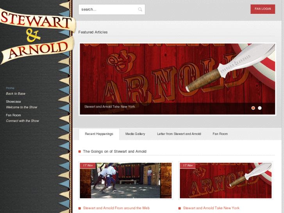The width and height of the screenshot is (284, 213).
Task: Switch to the Fan Room tab
Action: (x=220, y=134)
